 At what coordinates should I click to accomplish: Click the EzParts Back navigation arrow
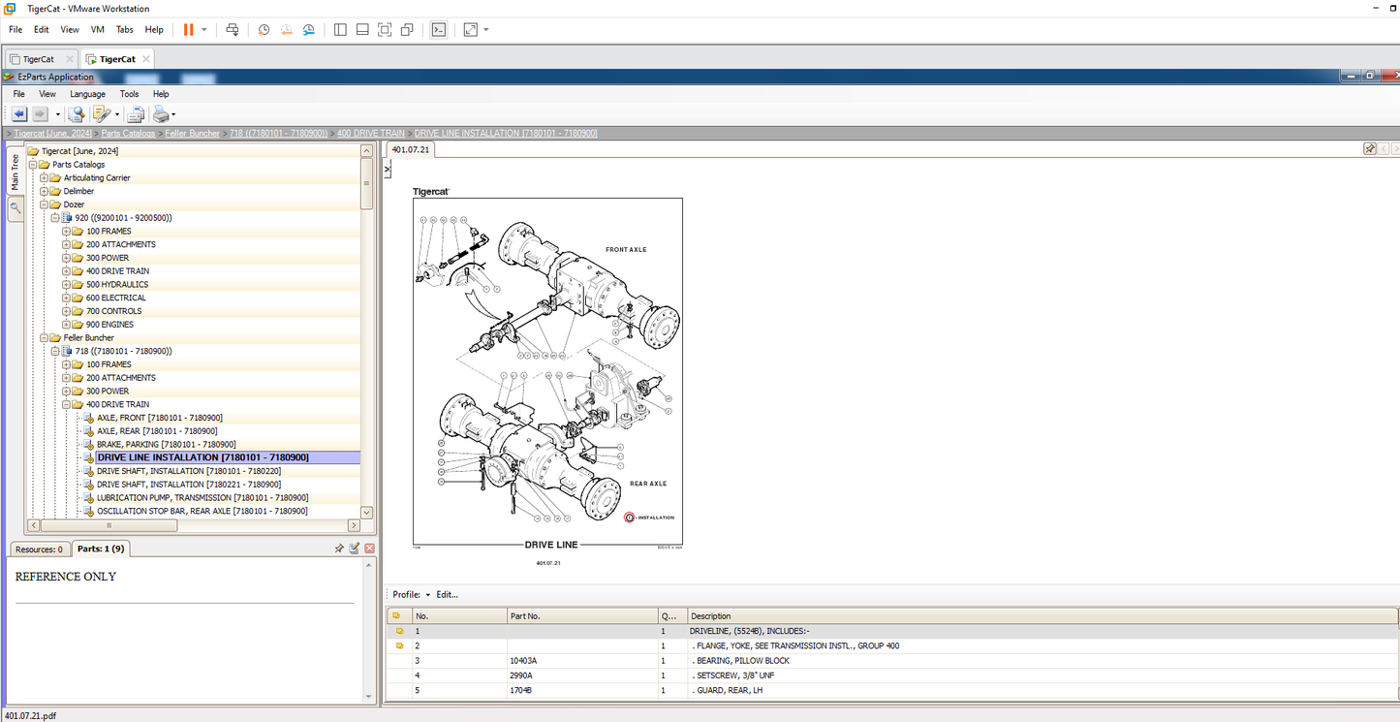pyautogui.click(x=19, y=114)
